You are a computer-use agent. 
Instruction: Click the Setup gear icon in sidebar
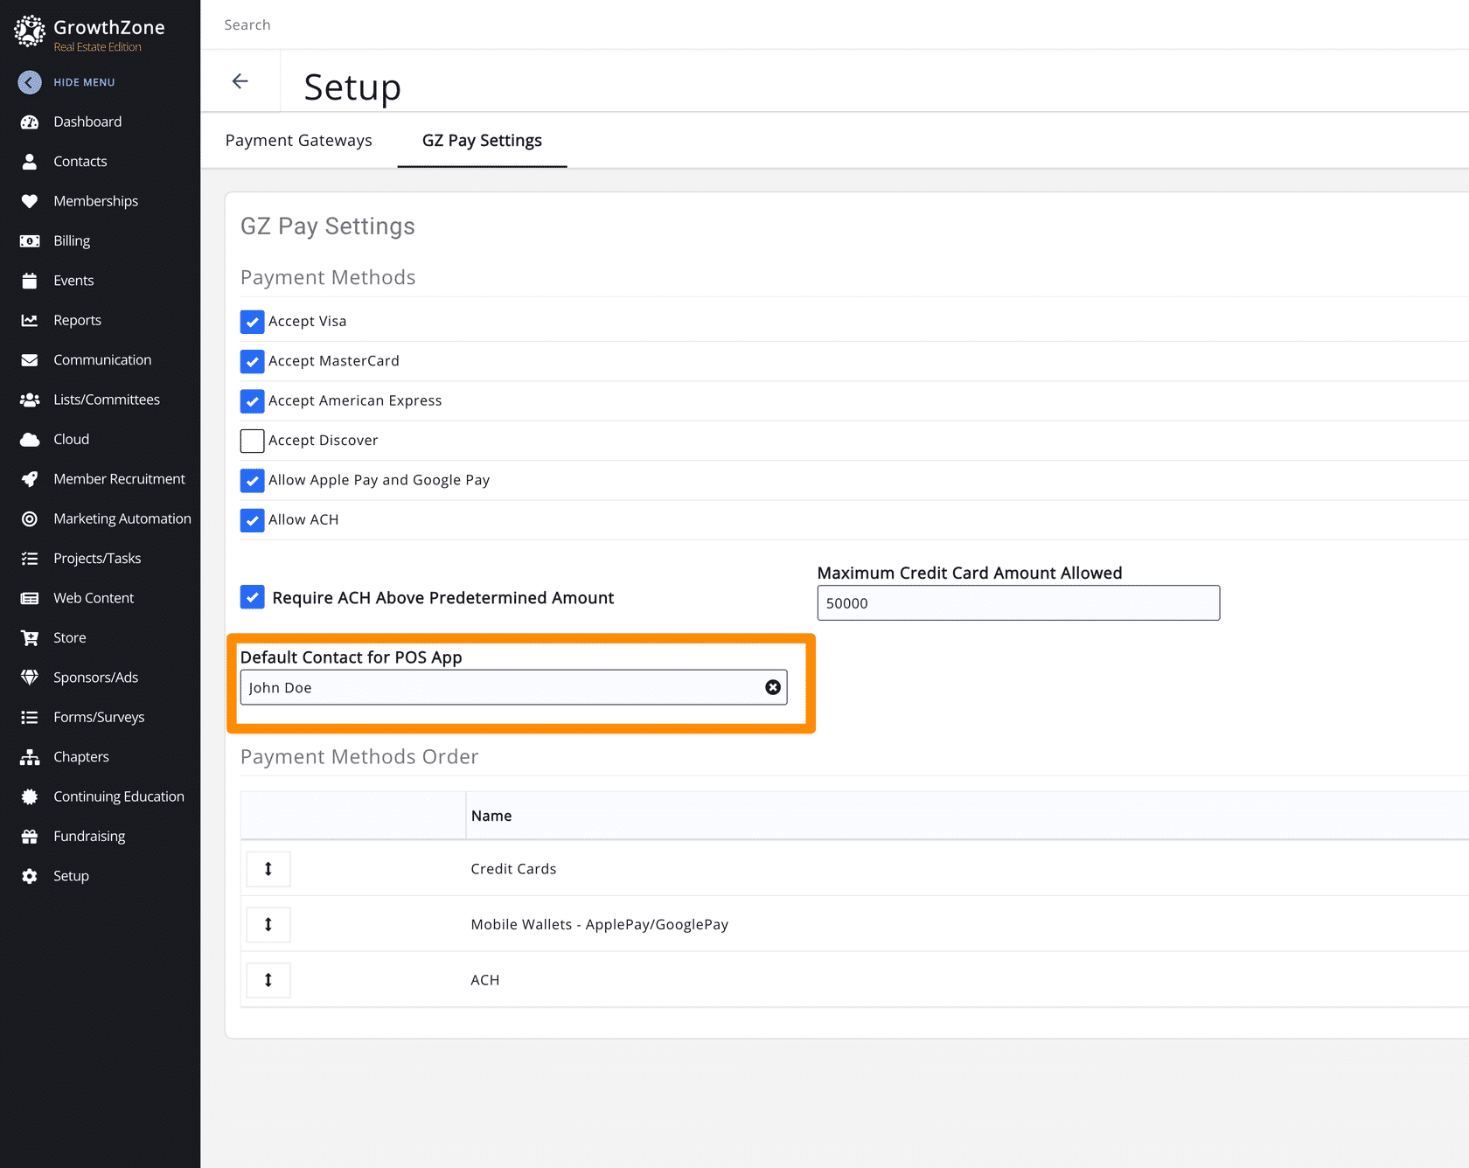[30, 876]
